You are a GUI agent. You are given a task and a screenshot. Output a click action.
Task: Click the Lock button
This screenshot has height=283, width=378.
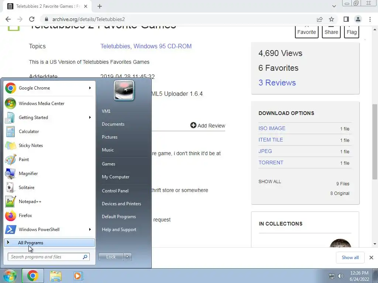point(111,257)
